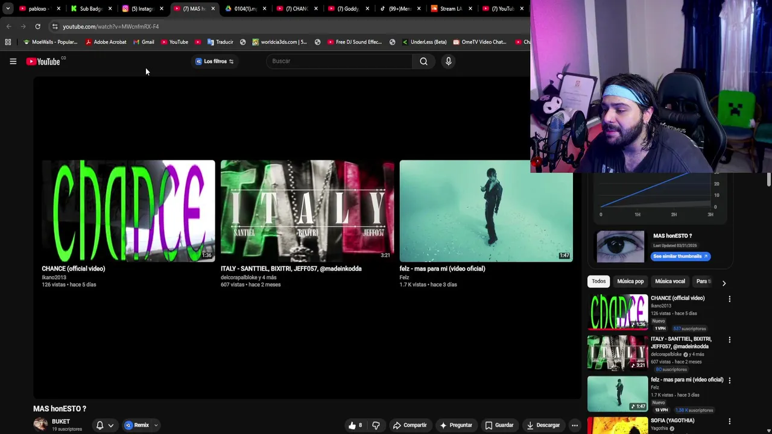Image resolution: width=772 pixels, height=434 pixels.
Task: Close the pabloxo browser tab
Action: click(x=59, y=8)
